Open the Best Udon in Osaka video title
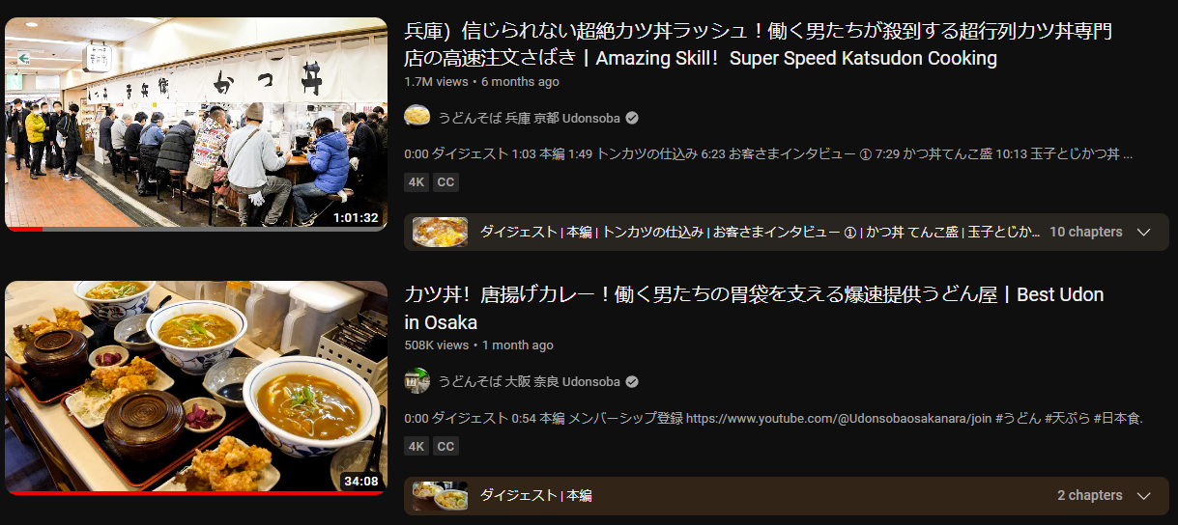The image size is (1178, 525). point(754,308)
